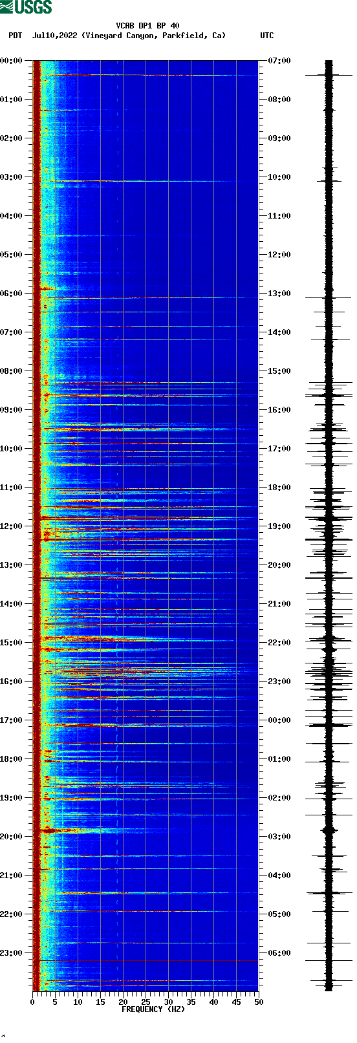The image size is (357, 1043).
Task: Click the 18:00 PDT time label
Action: [x=11, y=759]
